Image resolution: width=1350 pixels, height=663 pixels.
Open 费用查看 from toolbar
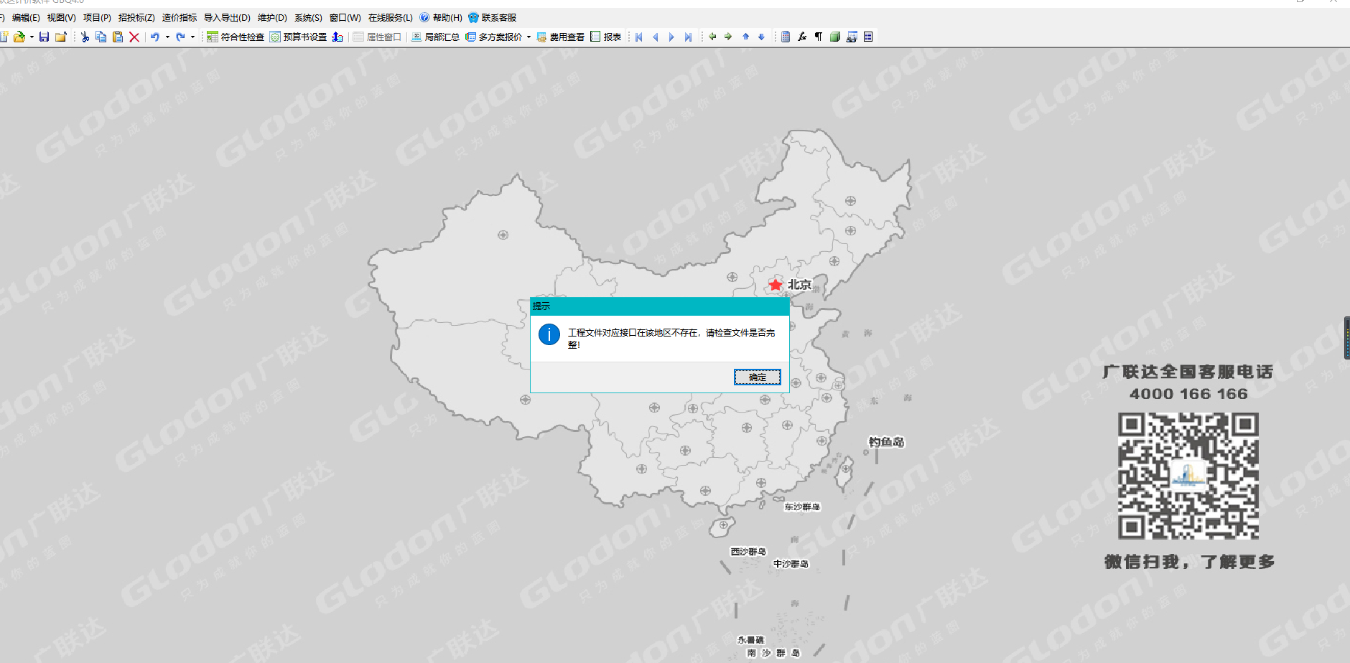point(560,37)
